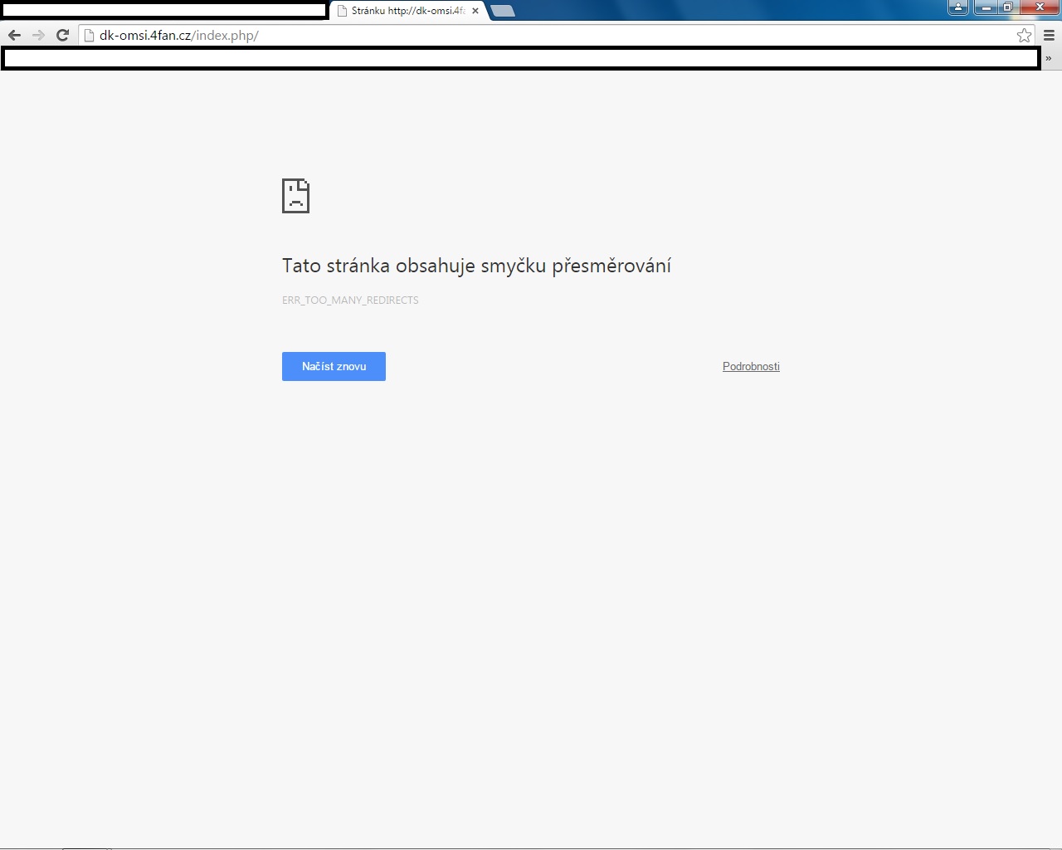
Task: Close the 'Stránku http://dk-omsi' tab
Action: pos(475,11)
